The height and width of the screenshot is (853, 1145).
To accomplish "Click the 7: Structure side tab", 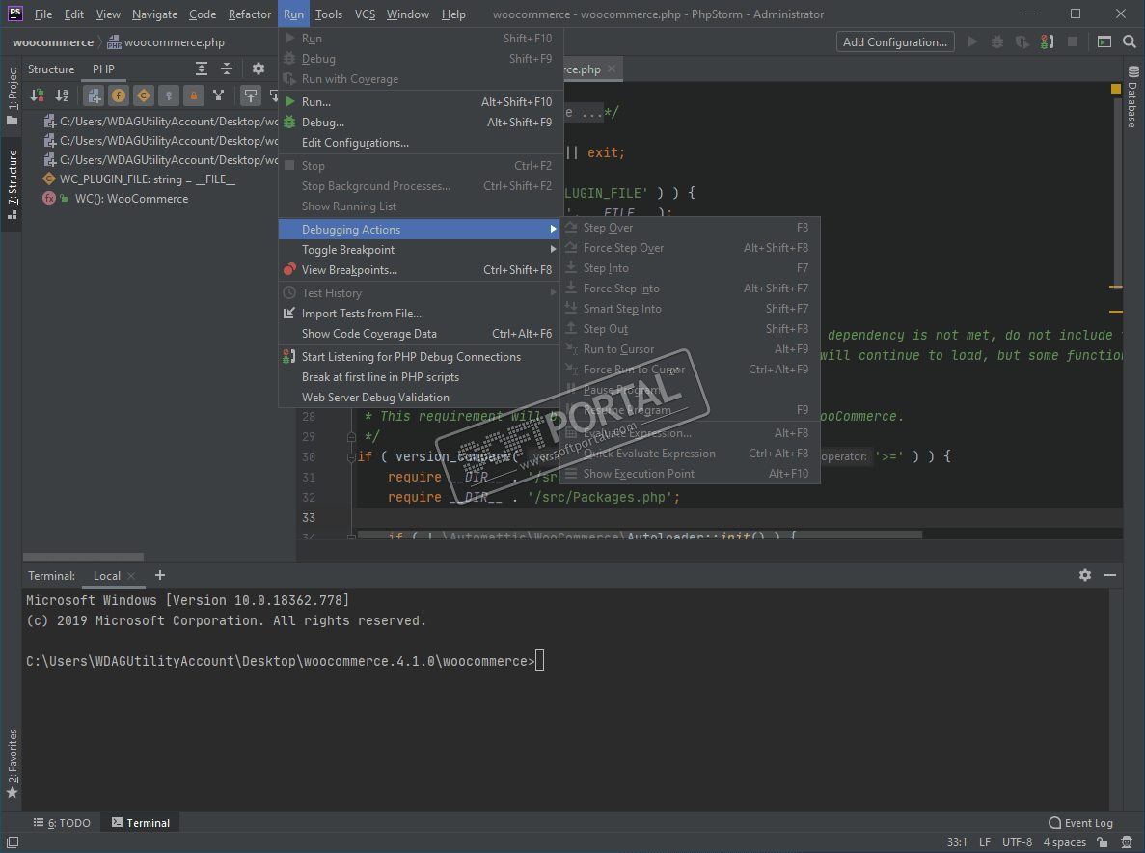I will [x=12, y=184].
